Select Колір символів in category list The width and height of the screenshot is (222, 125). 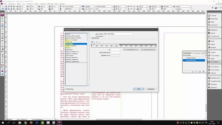76,56
